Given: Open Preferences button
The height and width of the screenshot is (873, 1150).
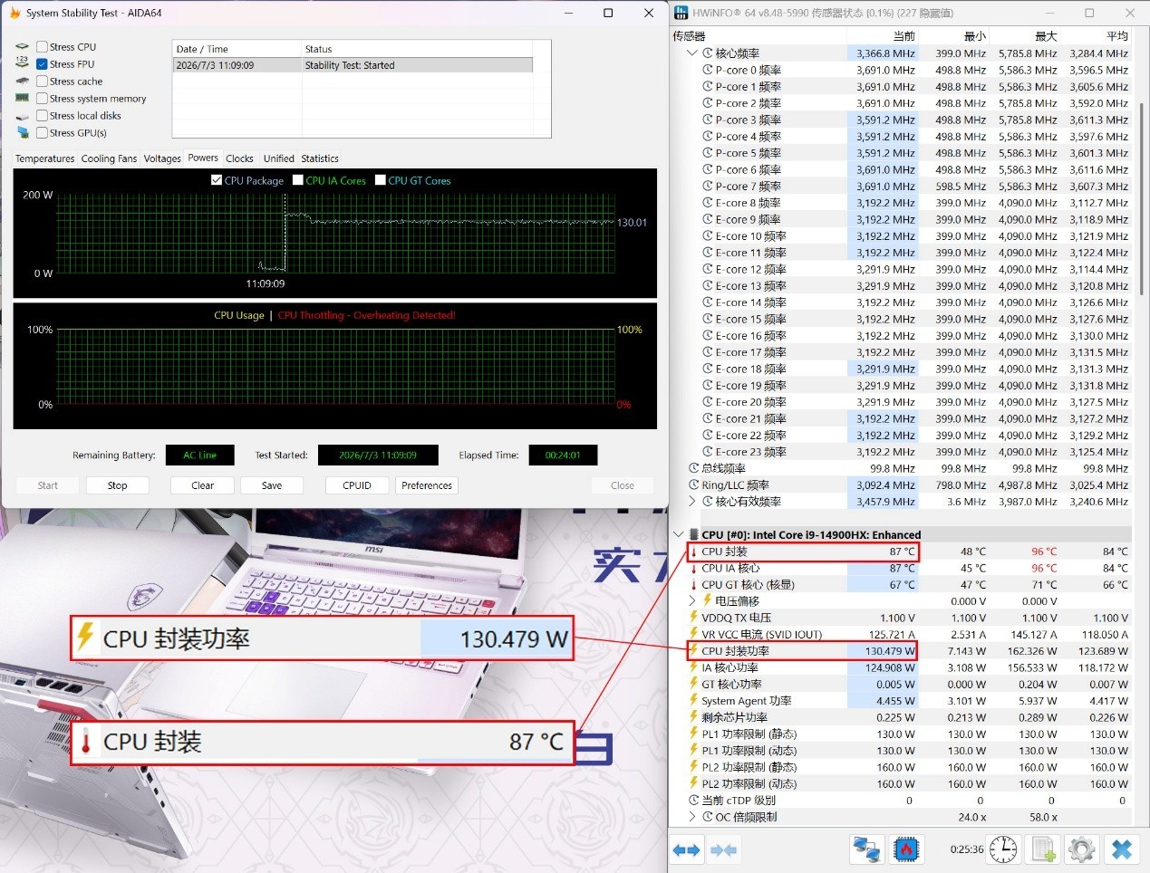Looking at the screenshot, I should pos(427,485).
